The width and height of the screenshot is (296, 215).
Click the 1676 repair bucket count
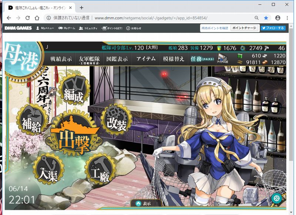[229, 48]
